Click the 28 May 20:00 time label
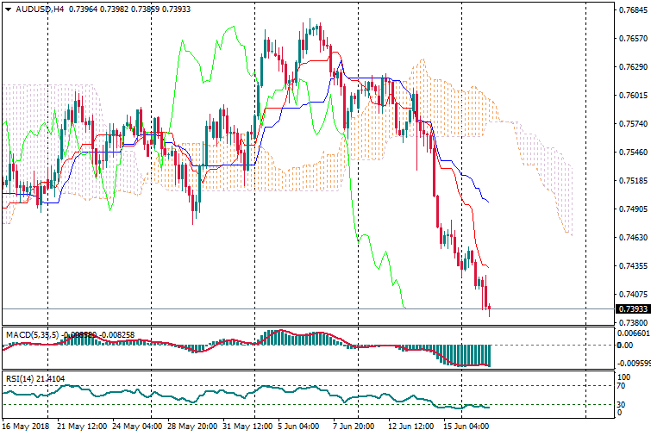 [192, 427]
